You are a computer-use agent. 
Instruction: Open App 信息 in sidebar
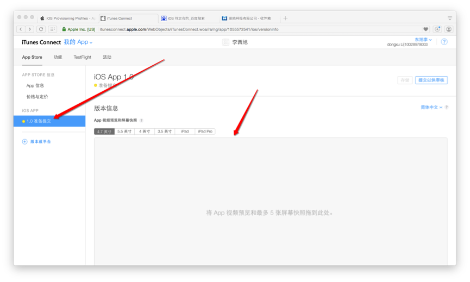click(x=35, y=86)
